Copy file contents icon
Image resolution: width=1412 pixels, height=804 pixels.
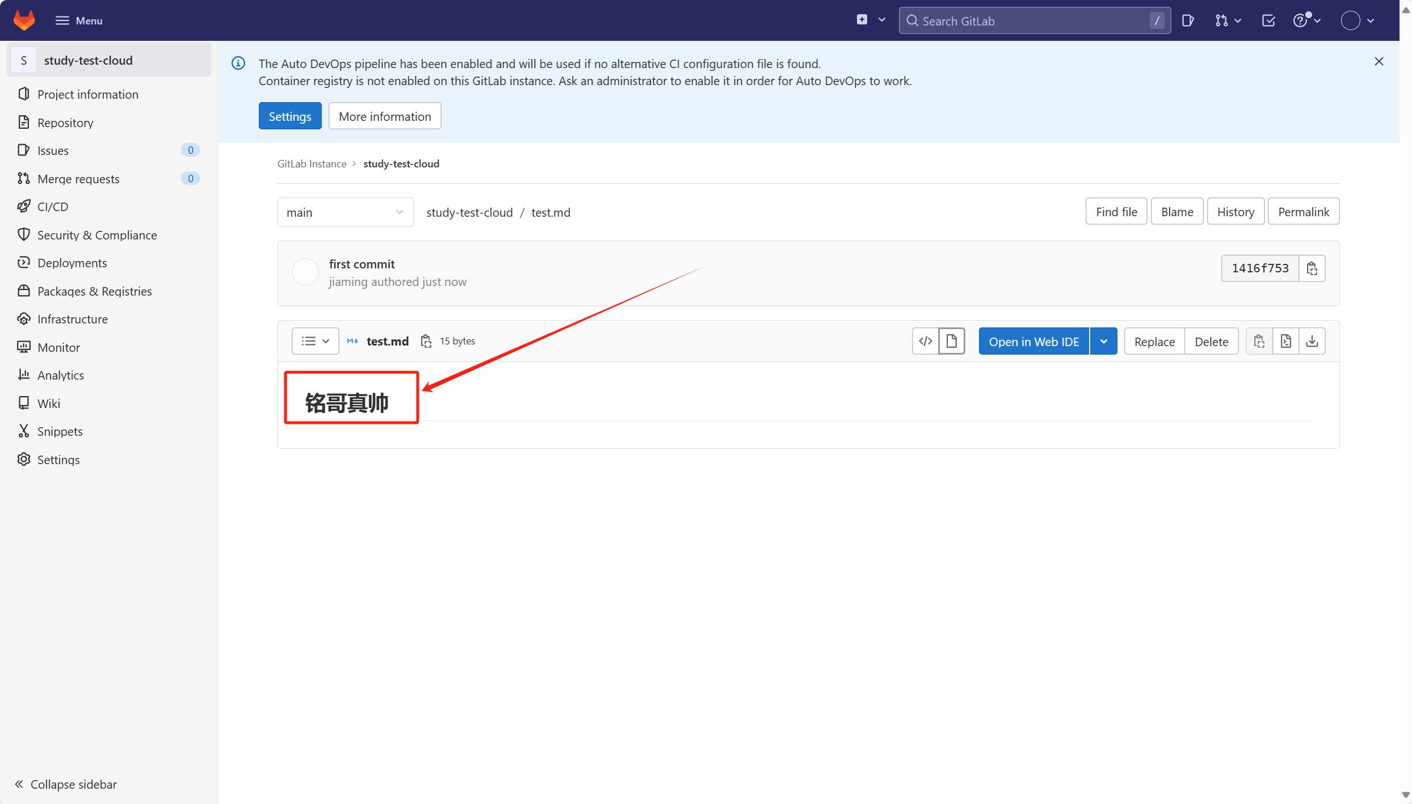click(1259, 341)
